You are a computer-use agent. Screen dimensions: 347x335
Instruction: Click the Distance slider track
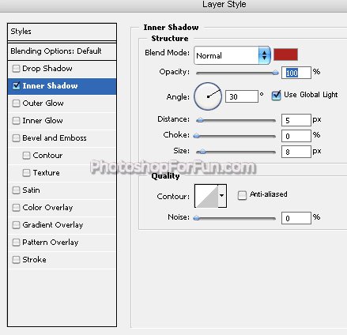236,121
